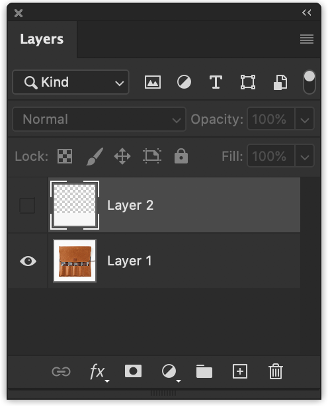Click the Fill 100% field
328x409 pixels.
[271, 156]
